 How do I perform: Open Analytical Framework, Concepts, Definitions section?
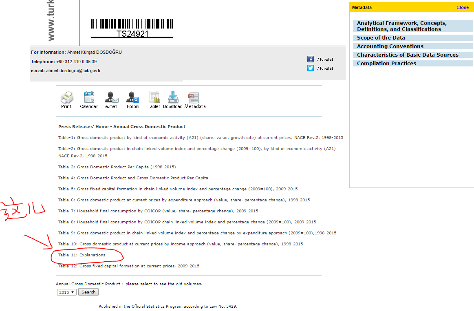[x=413, y=26]
